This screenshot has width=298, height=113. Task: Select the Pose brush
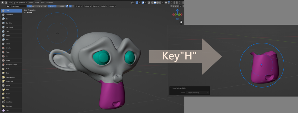coord(11,90)
